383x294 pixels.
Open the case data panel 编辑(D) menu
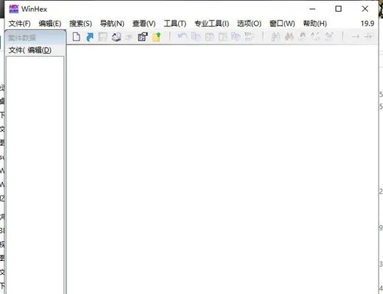click(40, 50)
